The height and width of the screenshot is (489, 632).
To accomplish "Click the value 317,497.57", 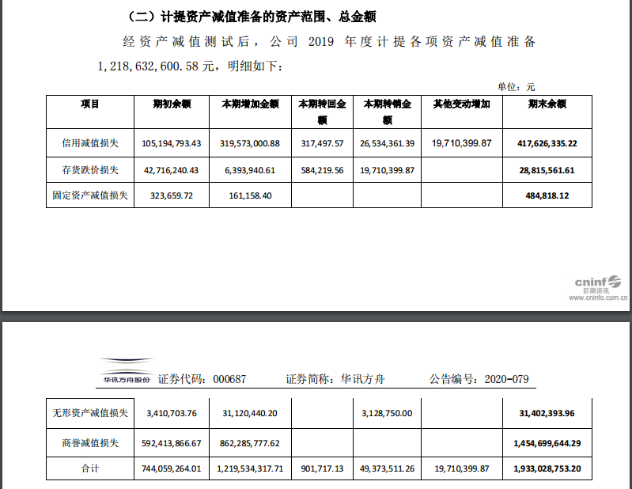I will tap(322, 143).
